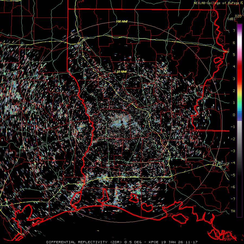Click the positive "1" value on the dB scale
The width and height of the screenshot is (244, 244).
pyautogui.click(x=234, y=103)
